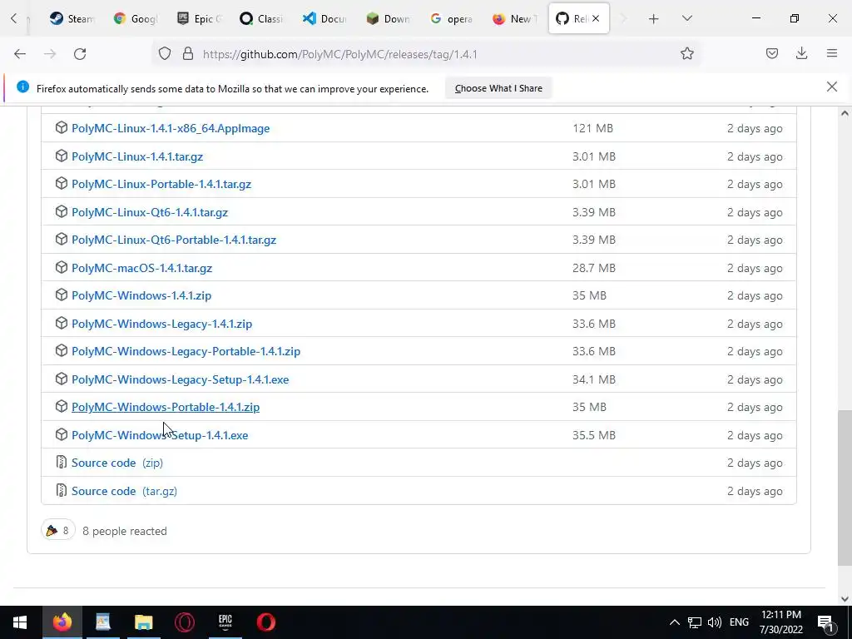The image size is (852, 639).
Task: Dismiss the Firefox data notification bar
Action: pos(831,87)
